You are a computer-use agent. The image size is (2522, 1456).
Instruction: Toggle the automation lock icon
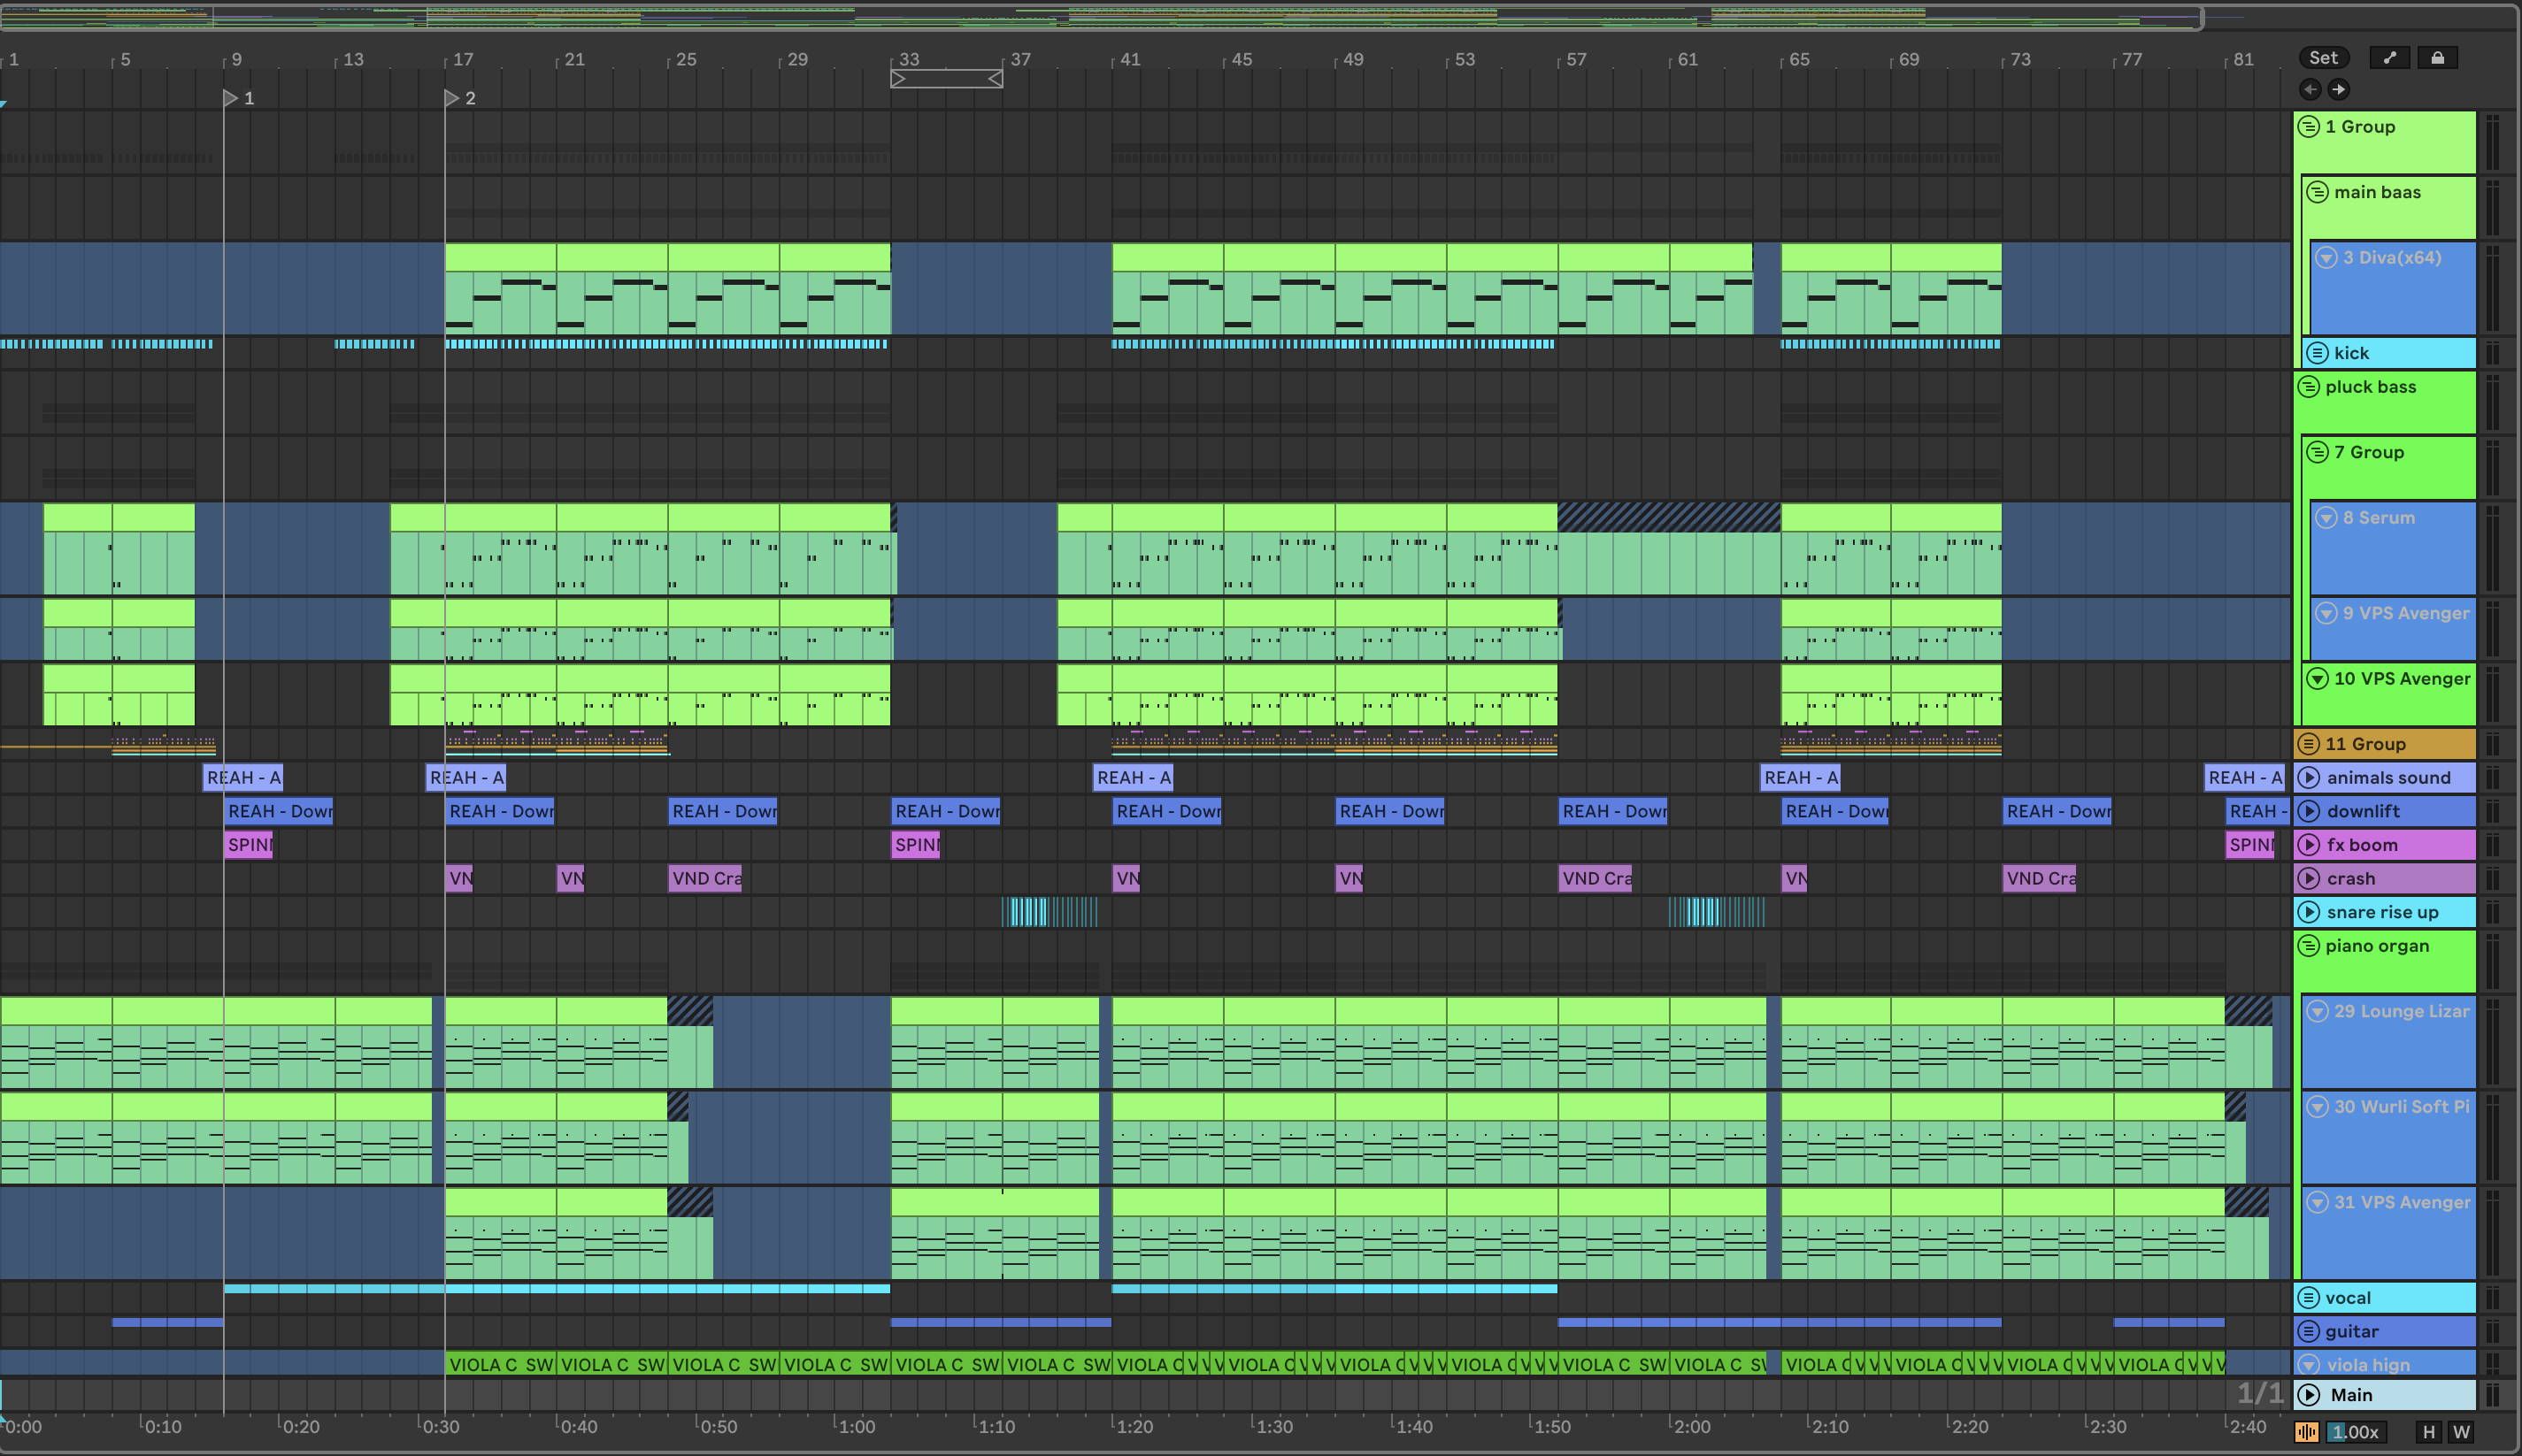[2438, 58]
